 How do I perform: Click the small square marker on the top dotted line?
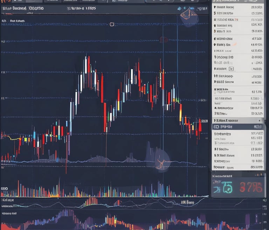112,24
